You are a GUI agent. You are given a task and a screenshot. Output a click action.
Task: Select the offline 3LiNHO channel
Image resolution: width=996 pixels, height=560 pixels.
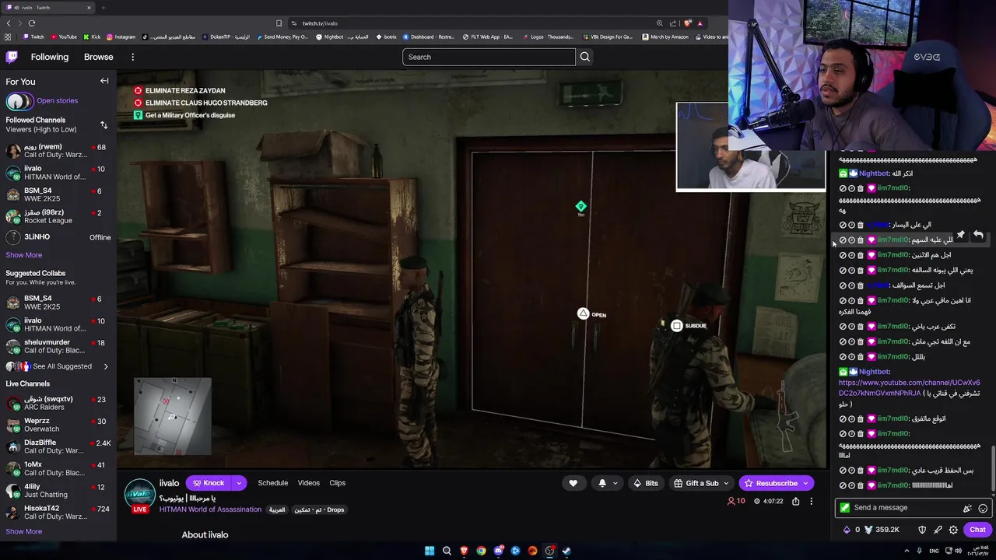tap(58, 237)
